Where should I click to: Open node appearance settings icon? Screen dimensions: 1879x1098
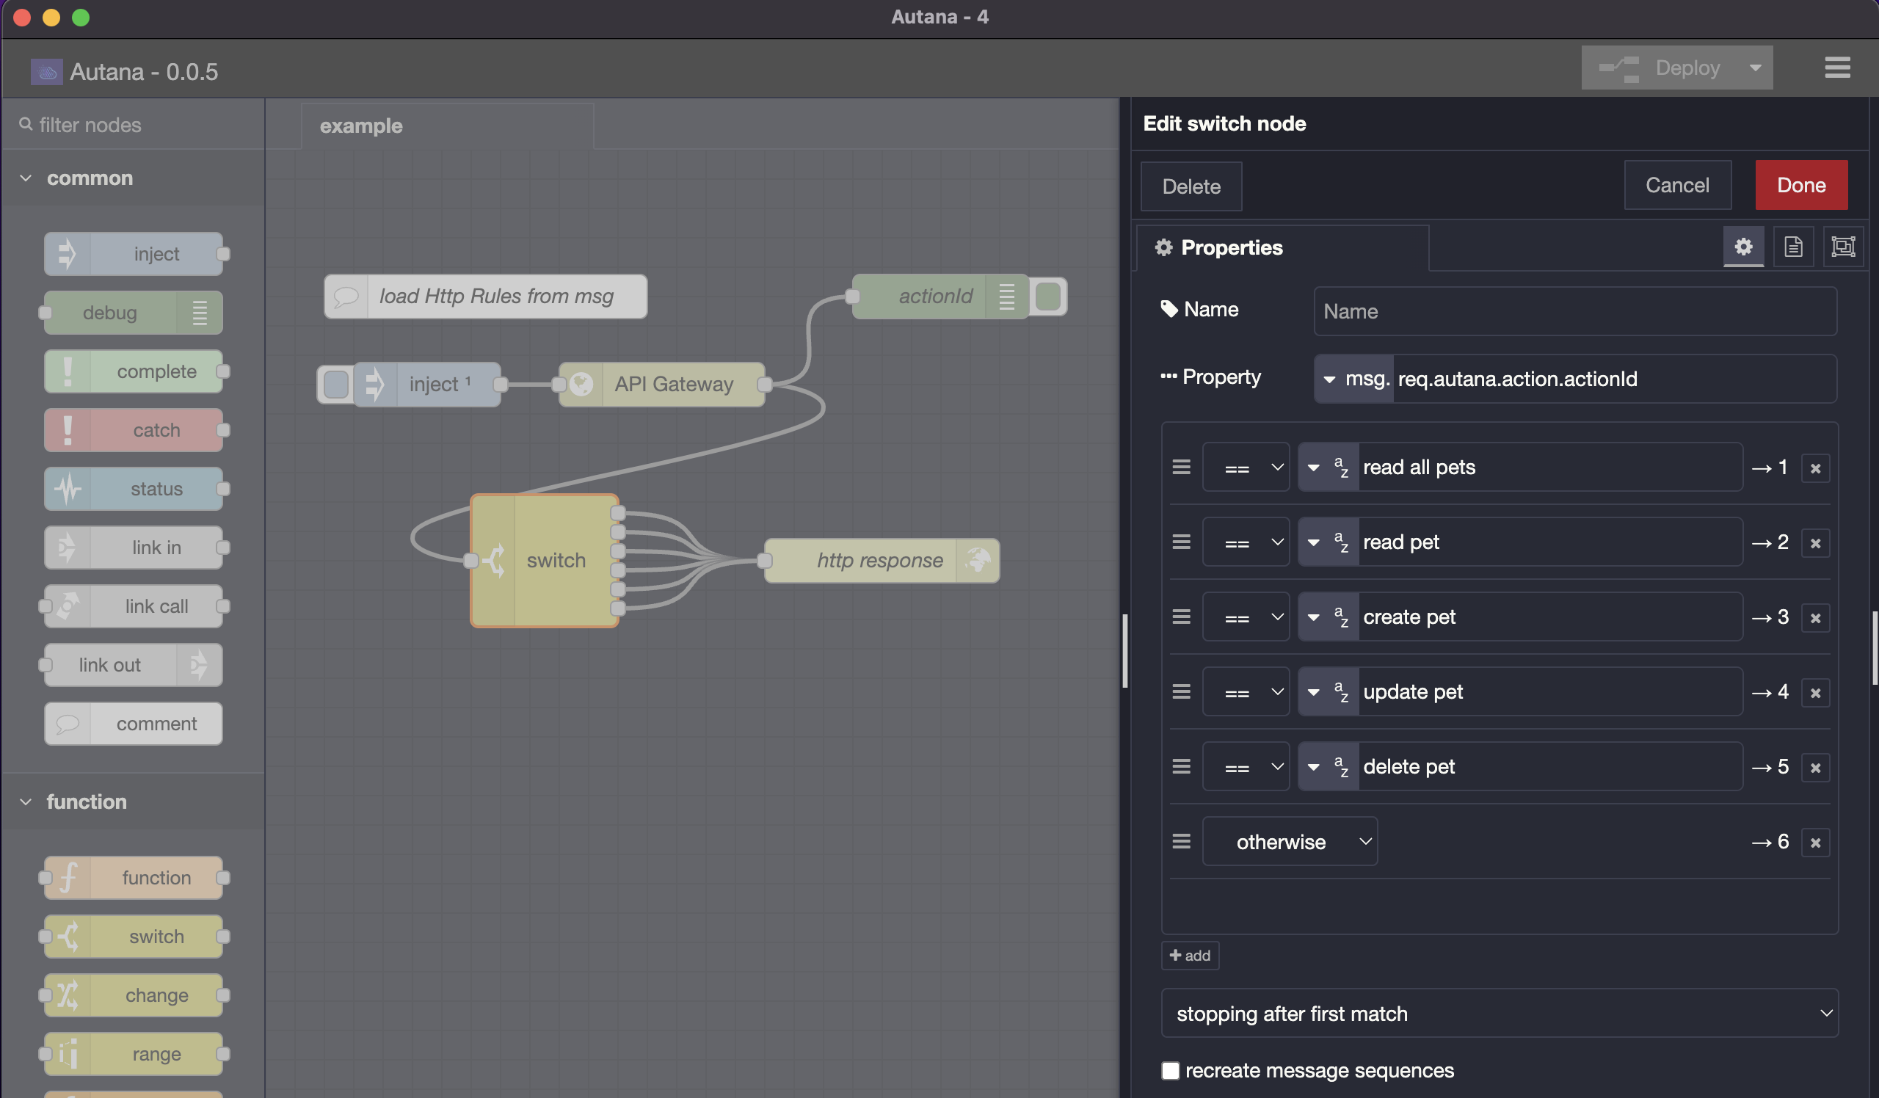(1842, 247)
